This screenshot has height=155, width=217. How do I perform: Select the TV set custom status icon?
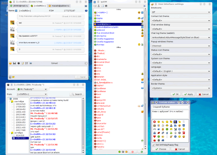tap(155, 126)
